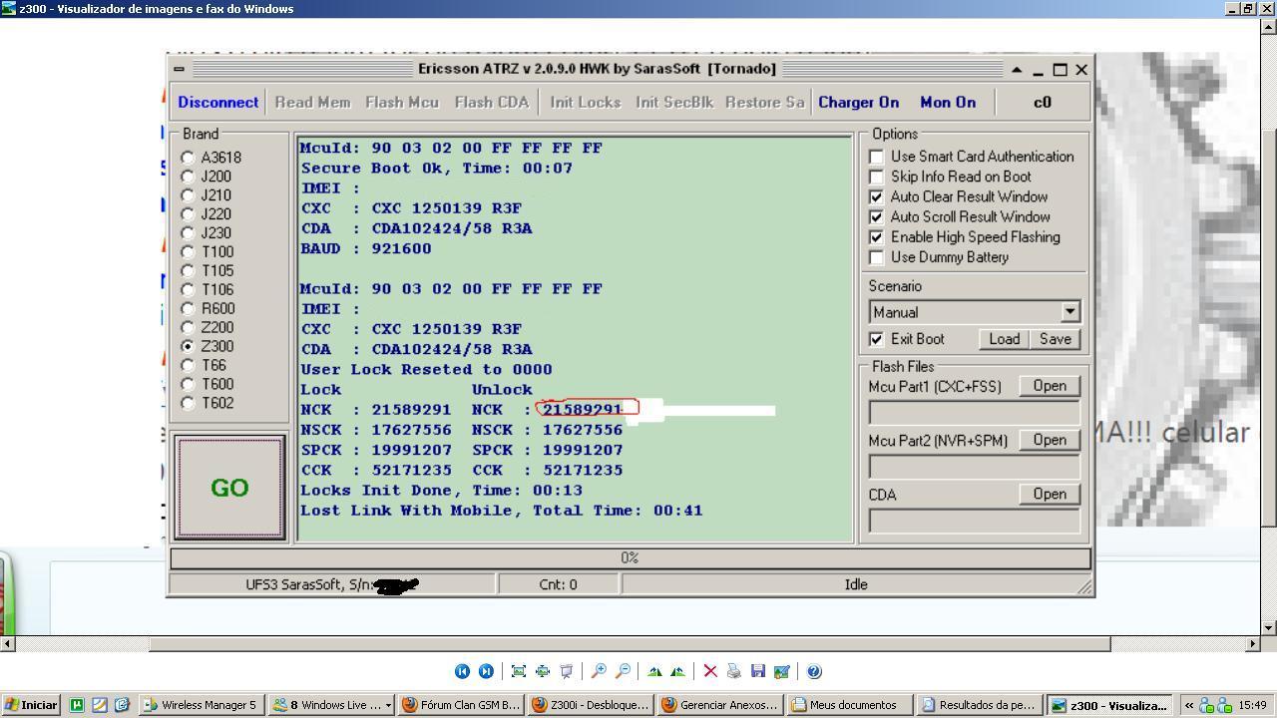Click the big green GO button
The image size is (1277, 718).
click(x=230, y=488)
